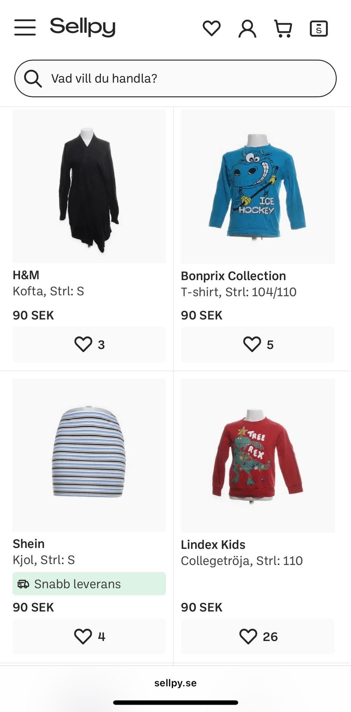Open the favorites heart in header
This screenshot has width=351, height=712.
[x=211, y=28]
